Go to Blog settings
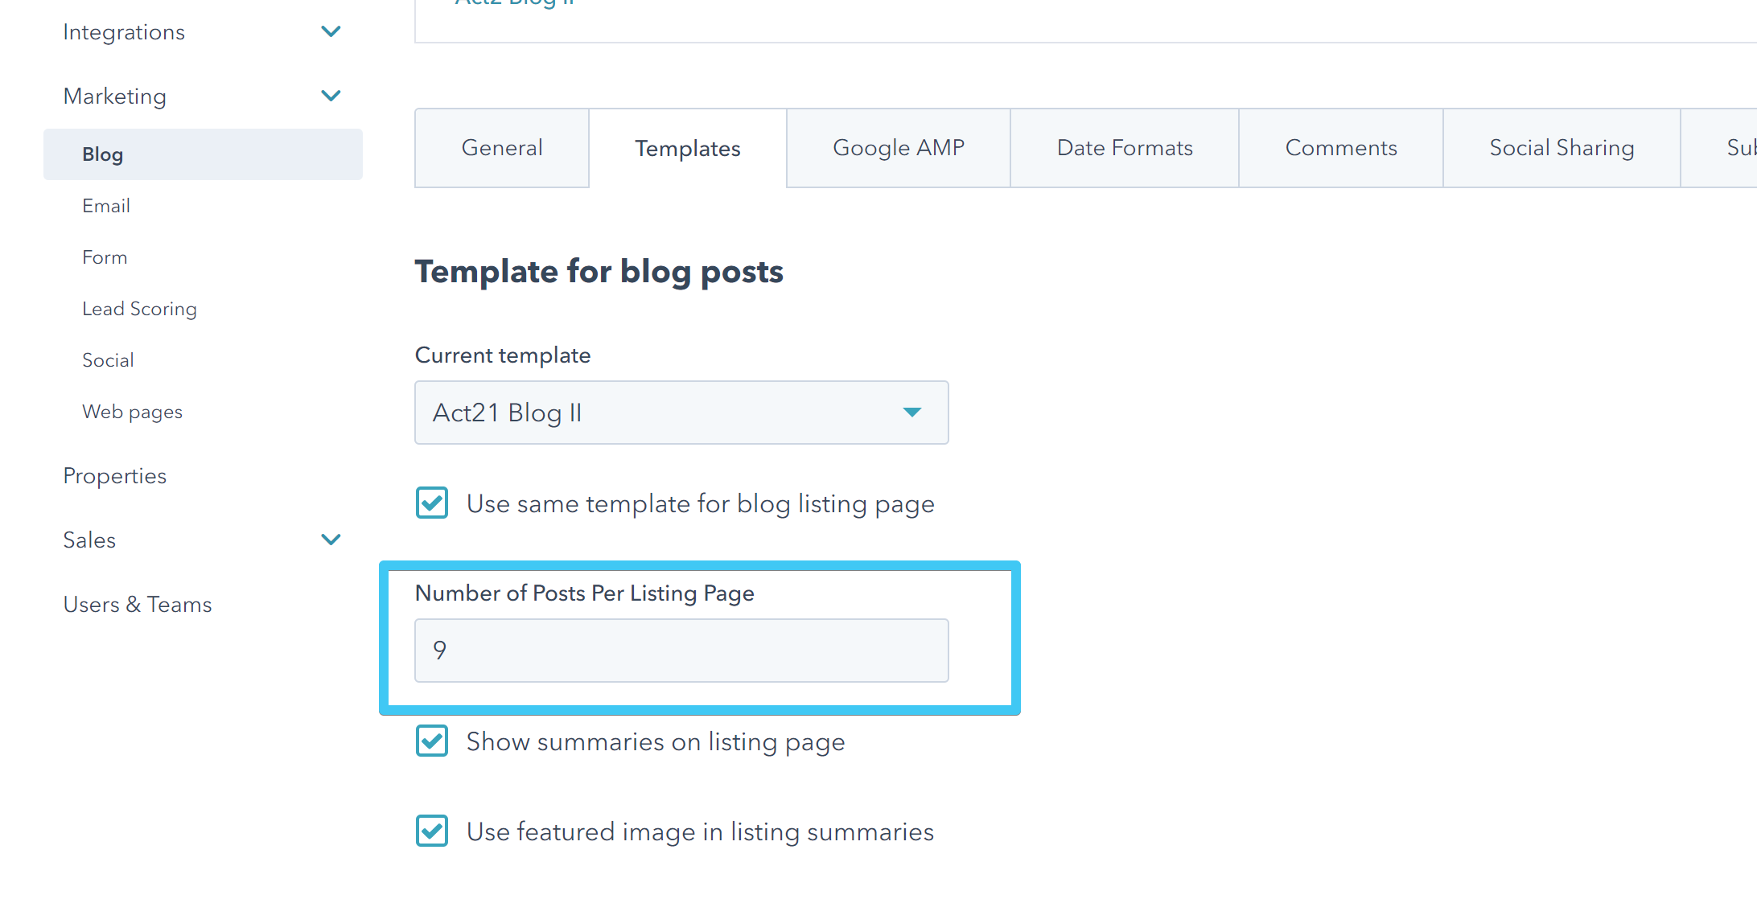The image size is (1757, 899). pyautogui.click(x=103, y=154)
